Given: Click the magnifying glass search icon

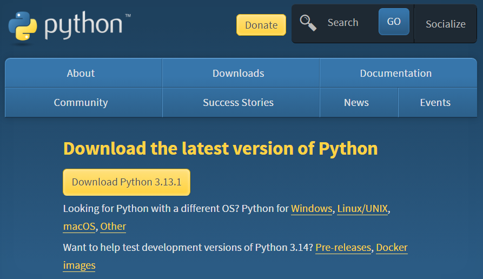Looking at the screenshot, I should point(308,23).
